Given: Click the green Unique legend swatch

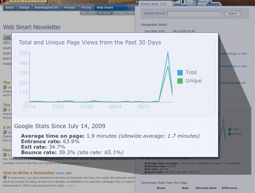Looking at the screenshot, I should click(180, 81).
